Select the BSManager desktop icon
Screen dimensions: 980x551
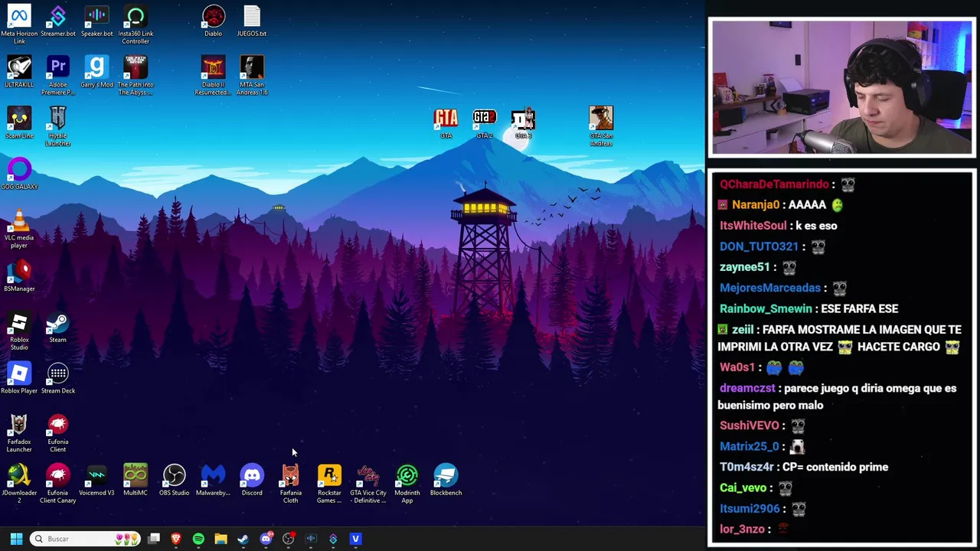(19, 275)
